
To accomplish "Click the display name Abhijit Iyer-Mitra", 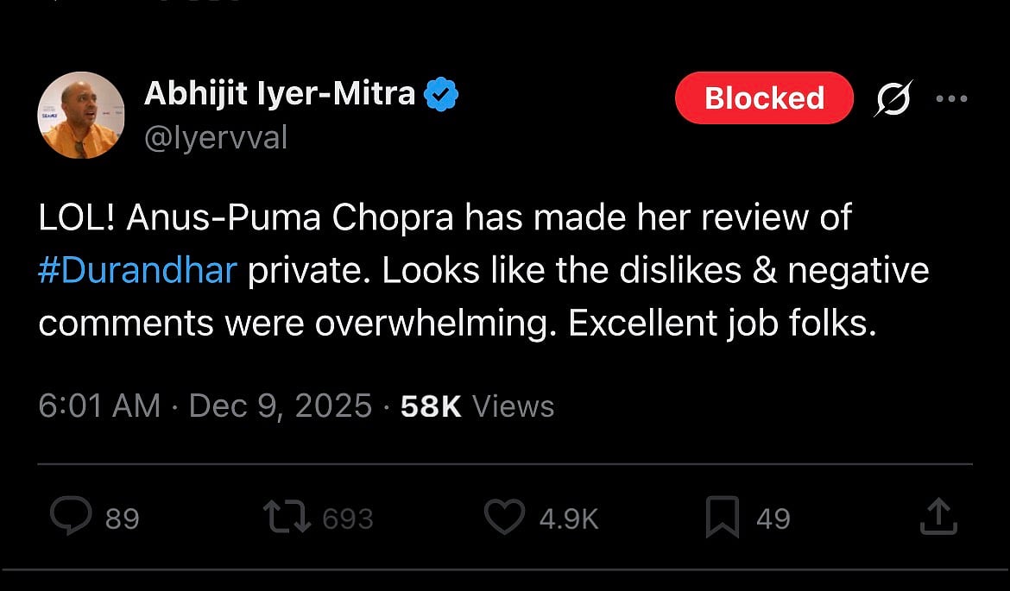I will point(280,93).
